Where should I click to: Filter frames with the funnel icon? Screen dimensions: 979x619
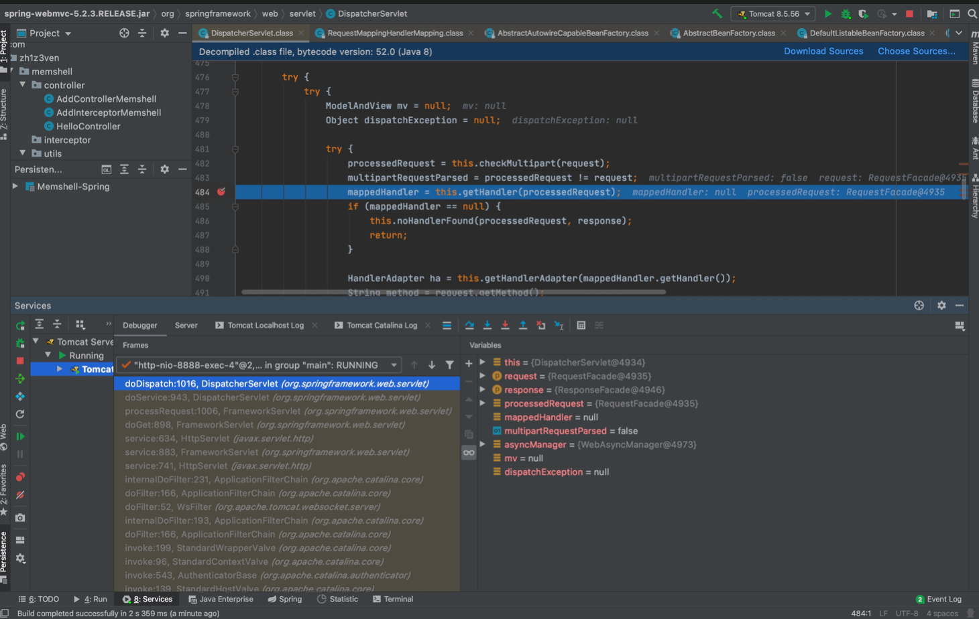449,365
